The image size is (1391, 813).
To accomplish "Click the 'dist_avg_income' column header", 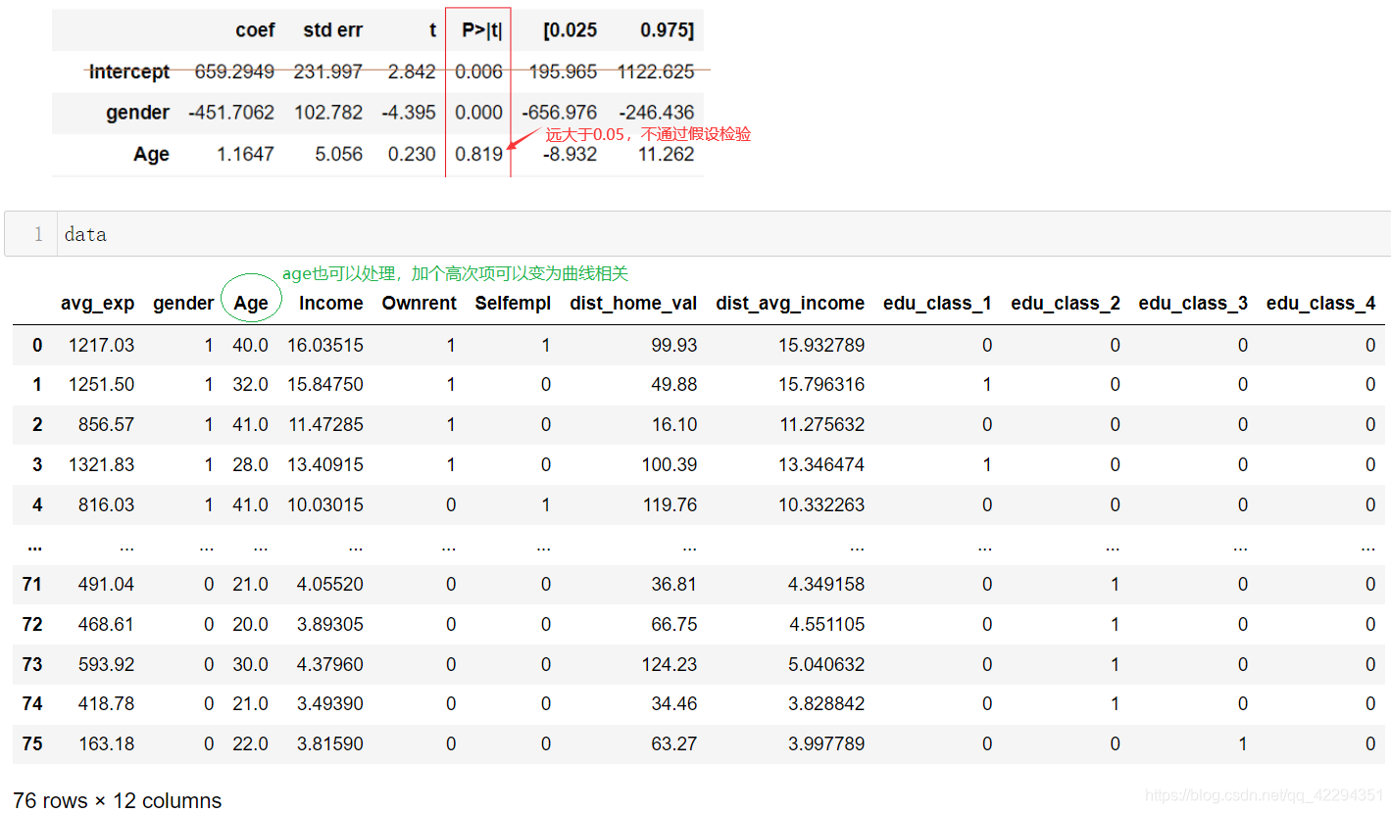I will [x=790, y=304].
